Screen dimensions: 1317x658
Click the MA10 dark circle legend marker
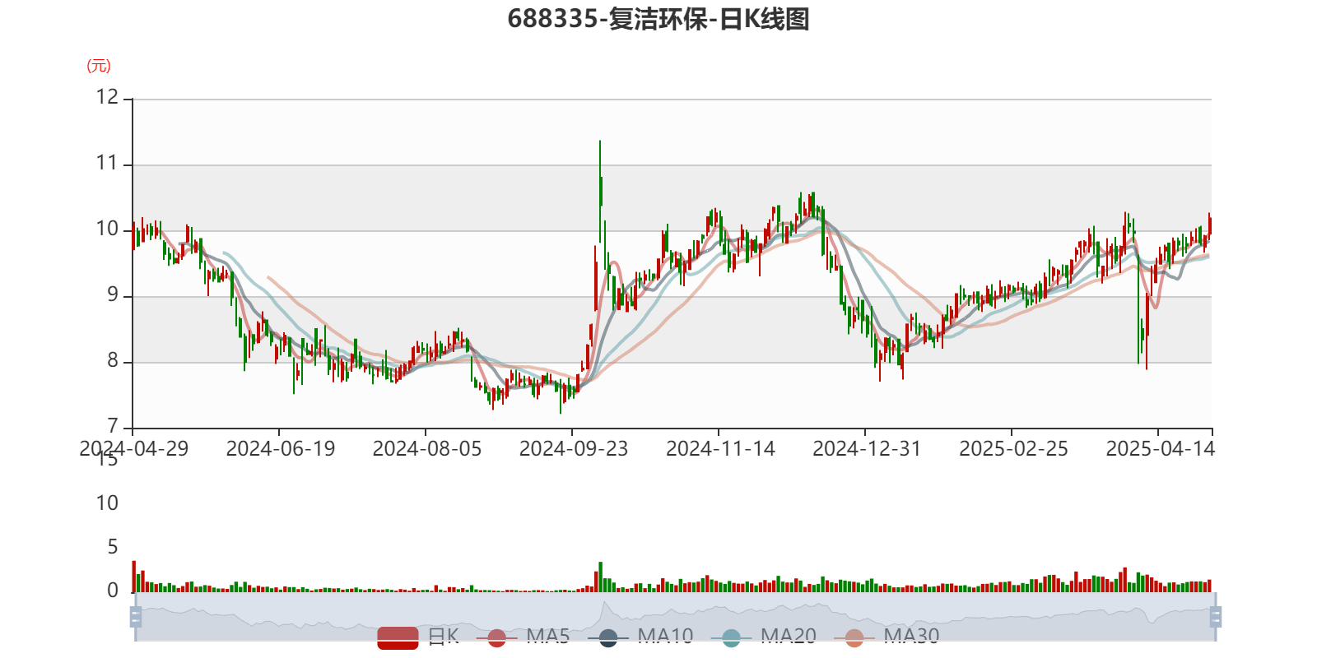[x=608, y=638]
